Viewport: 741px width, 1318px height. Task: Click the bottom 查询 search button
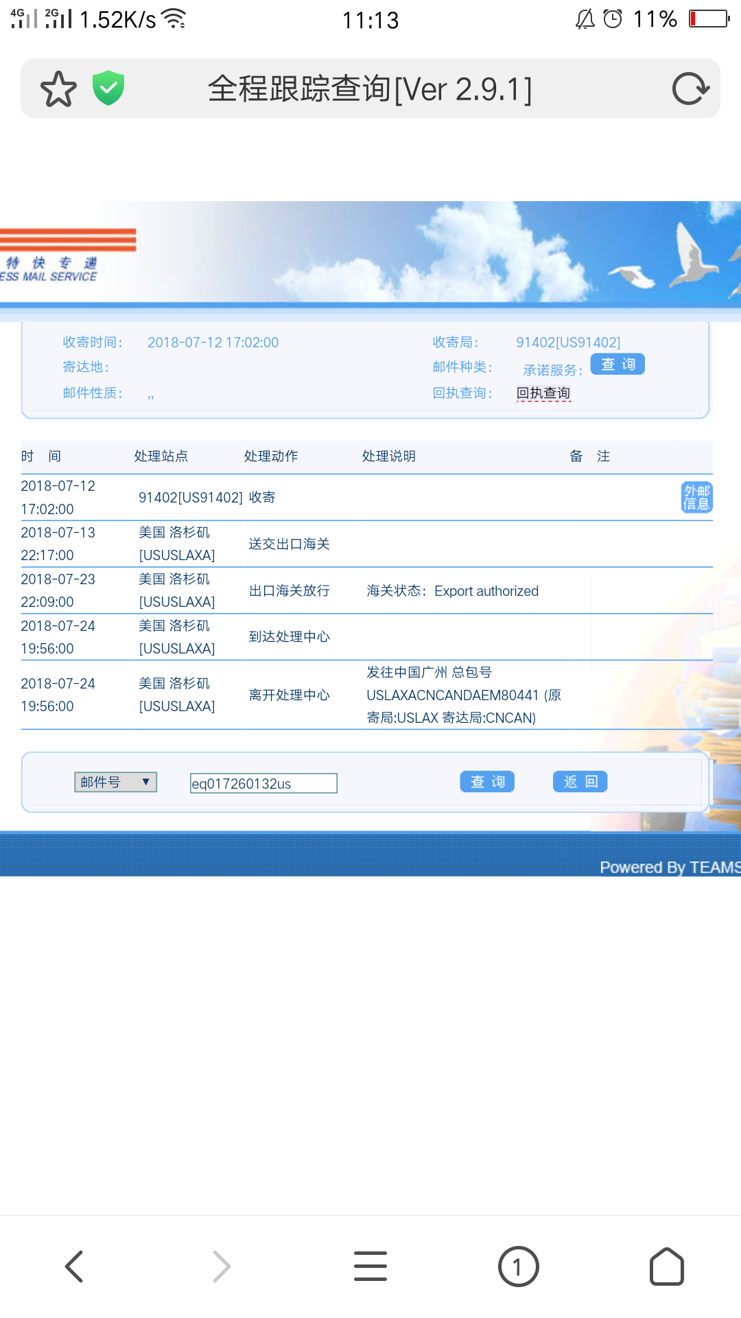[487, 782]
